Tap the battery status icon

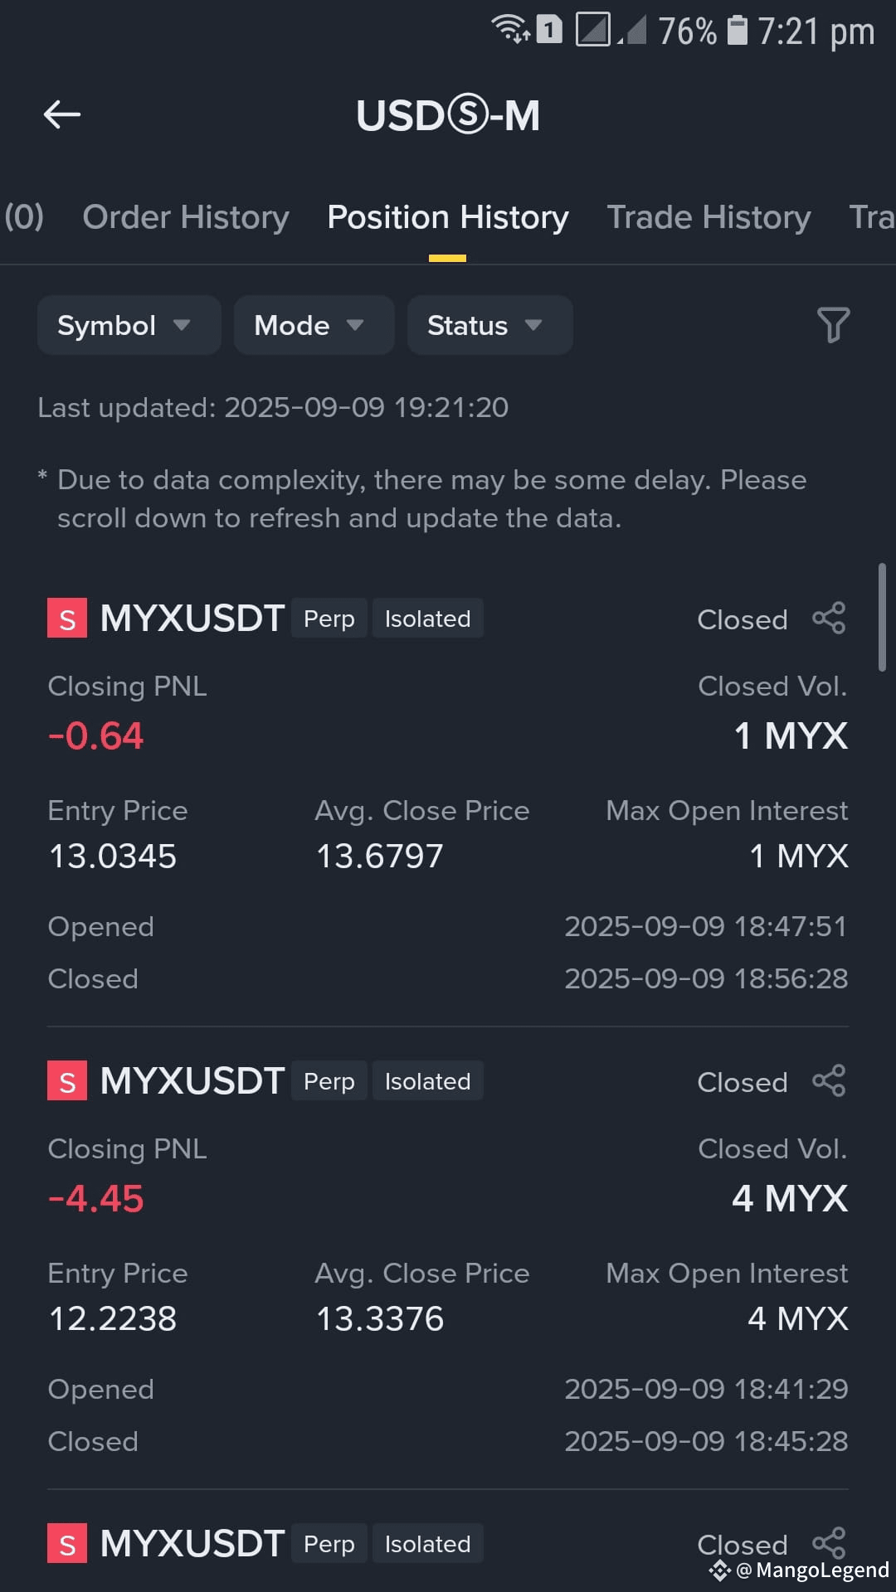[x=737, y=30]
